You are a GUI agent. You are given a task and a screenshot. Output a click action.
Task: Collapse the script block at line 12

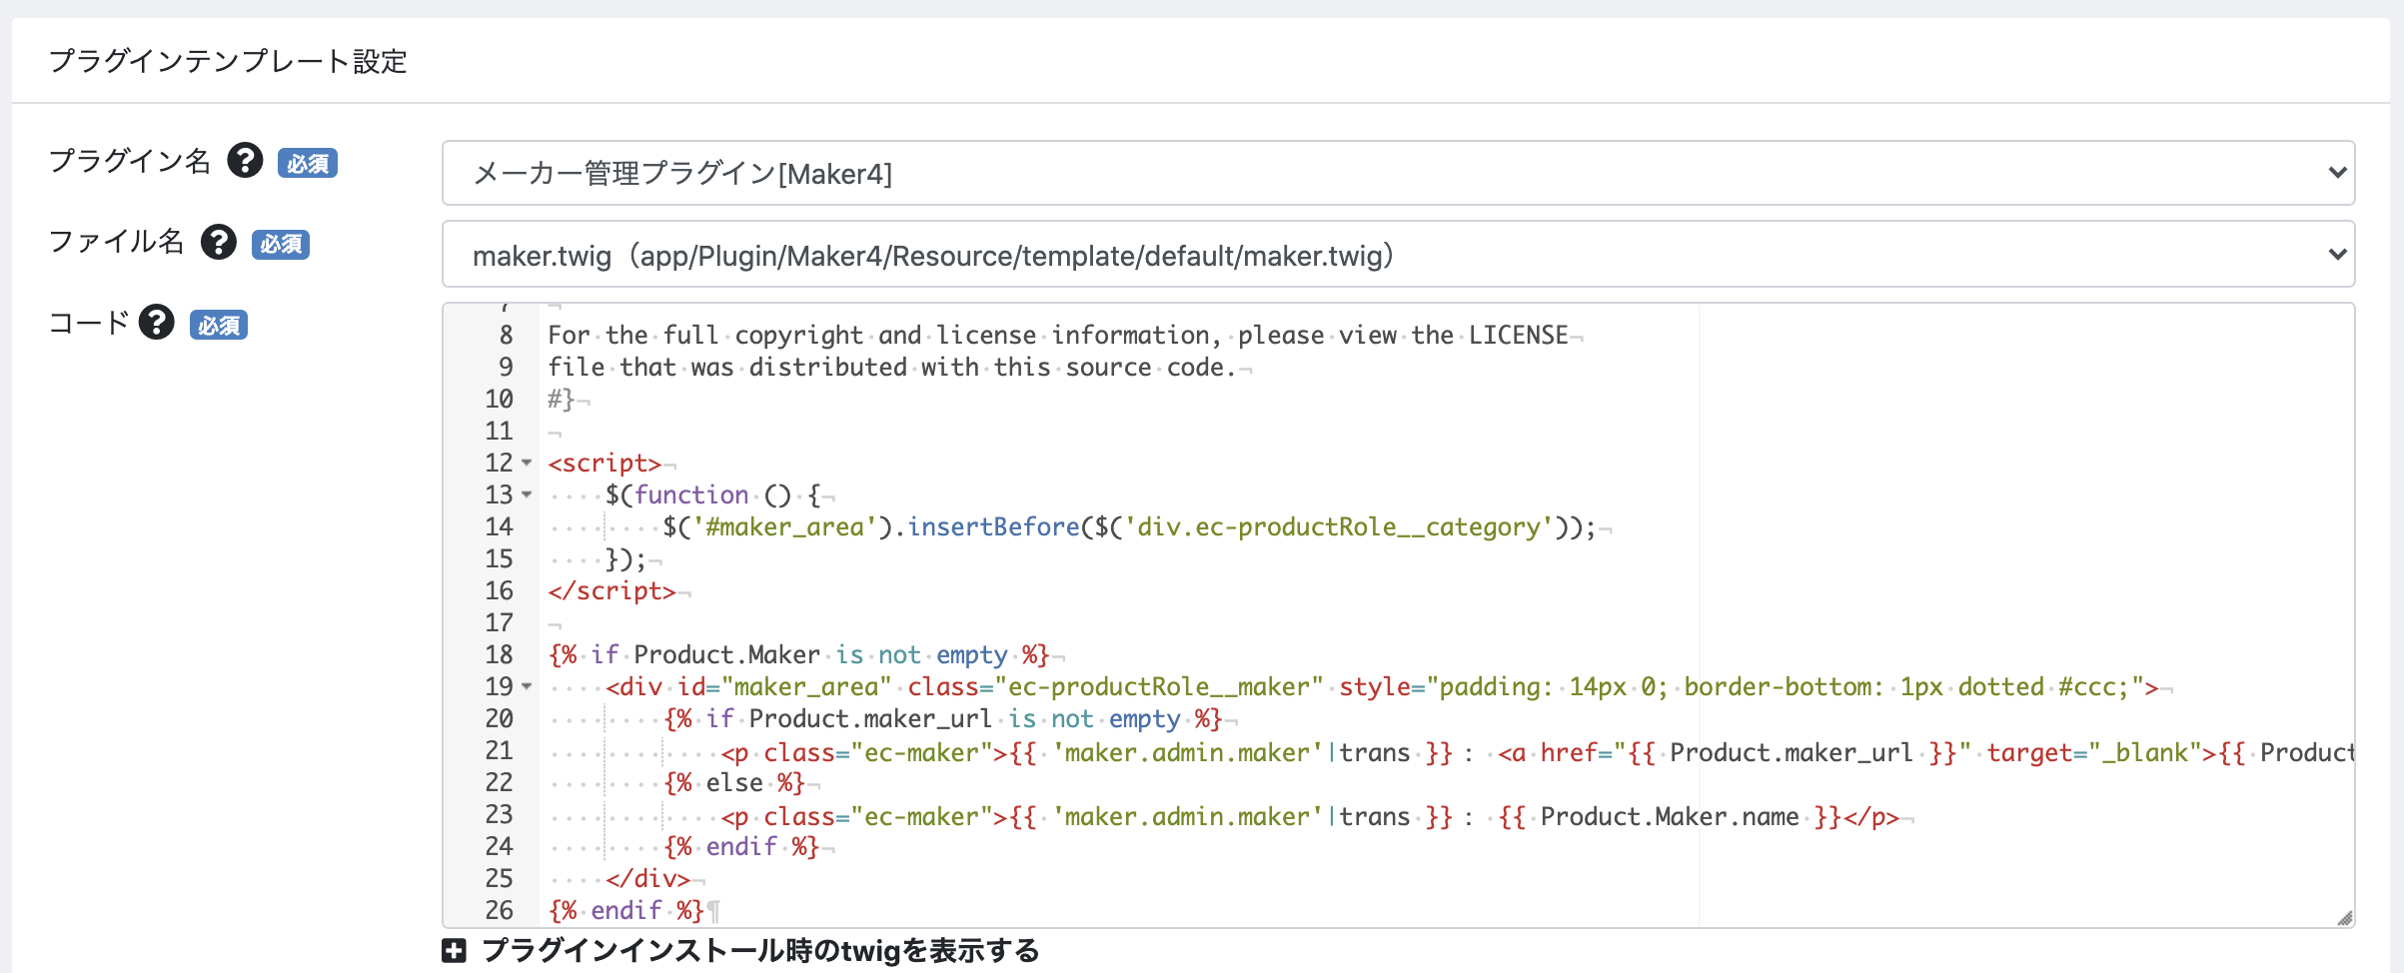(x=527, y=463)
